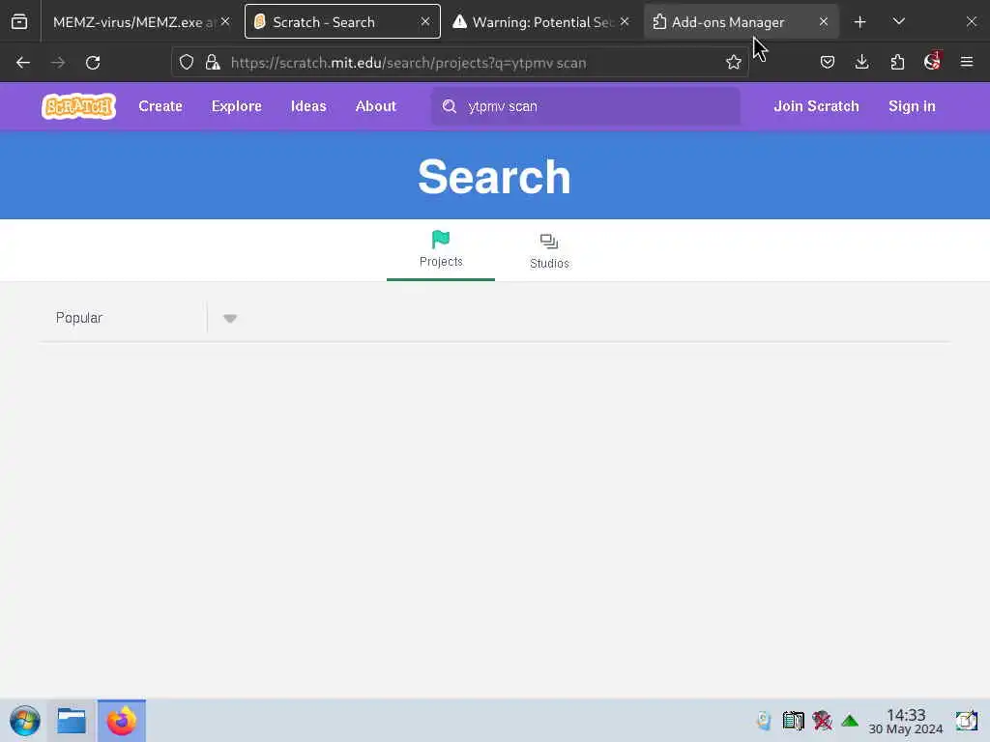
Task: Click the Scratch logo
Action: tap(79, 106)
